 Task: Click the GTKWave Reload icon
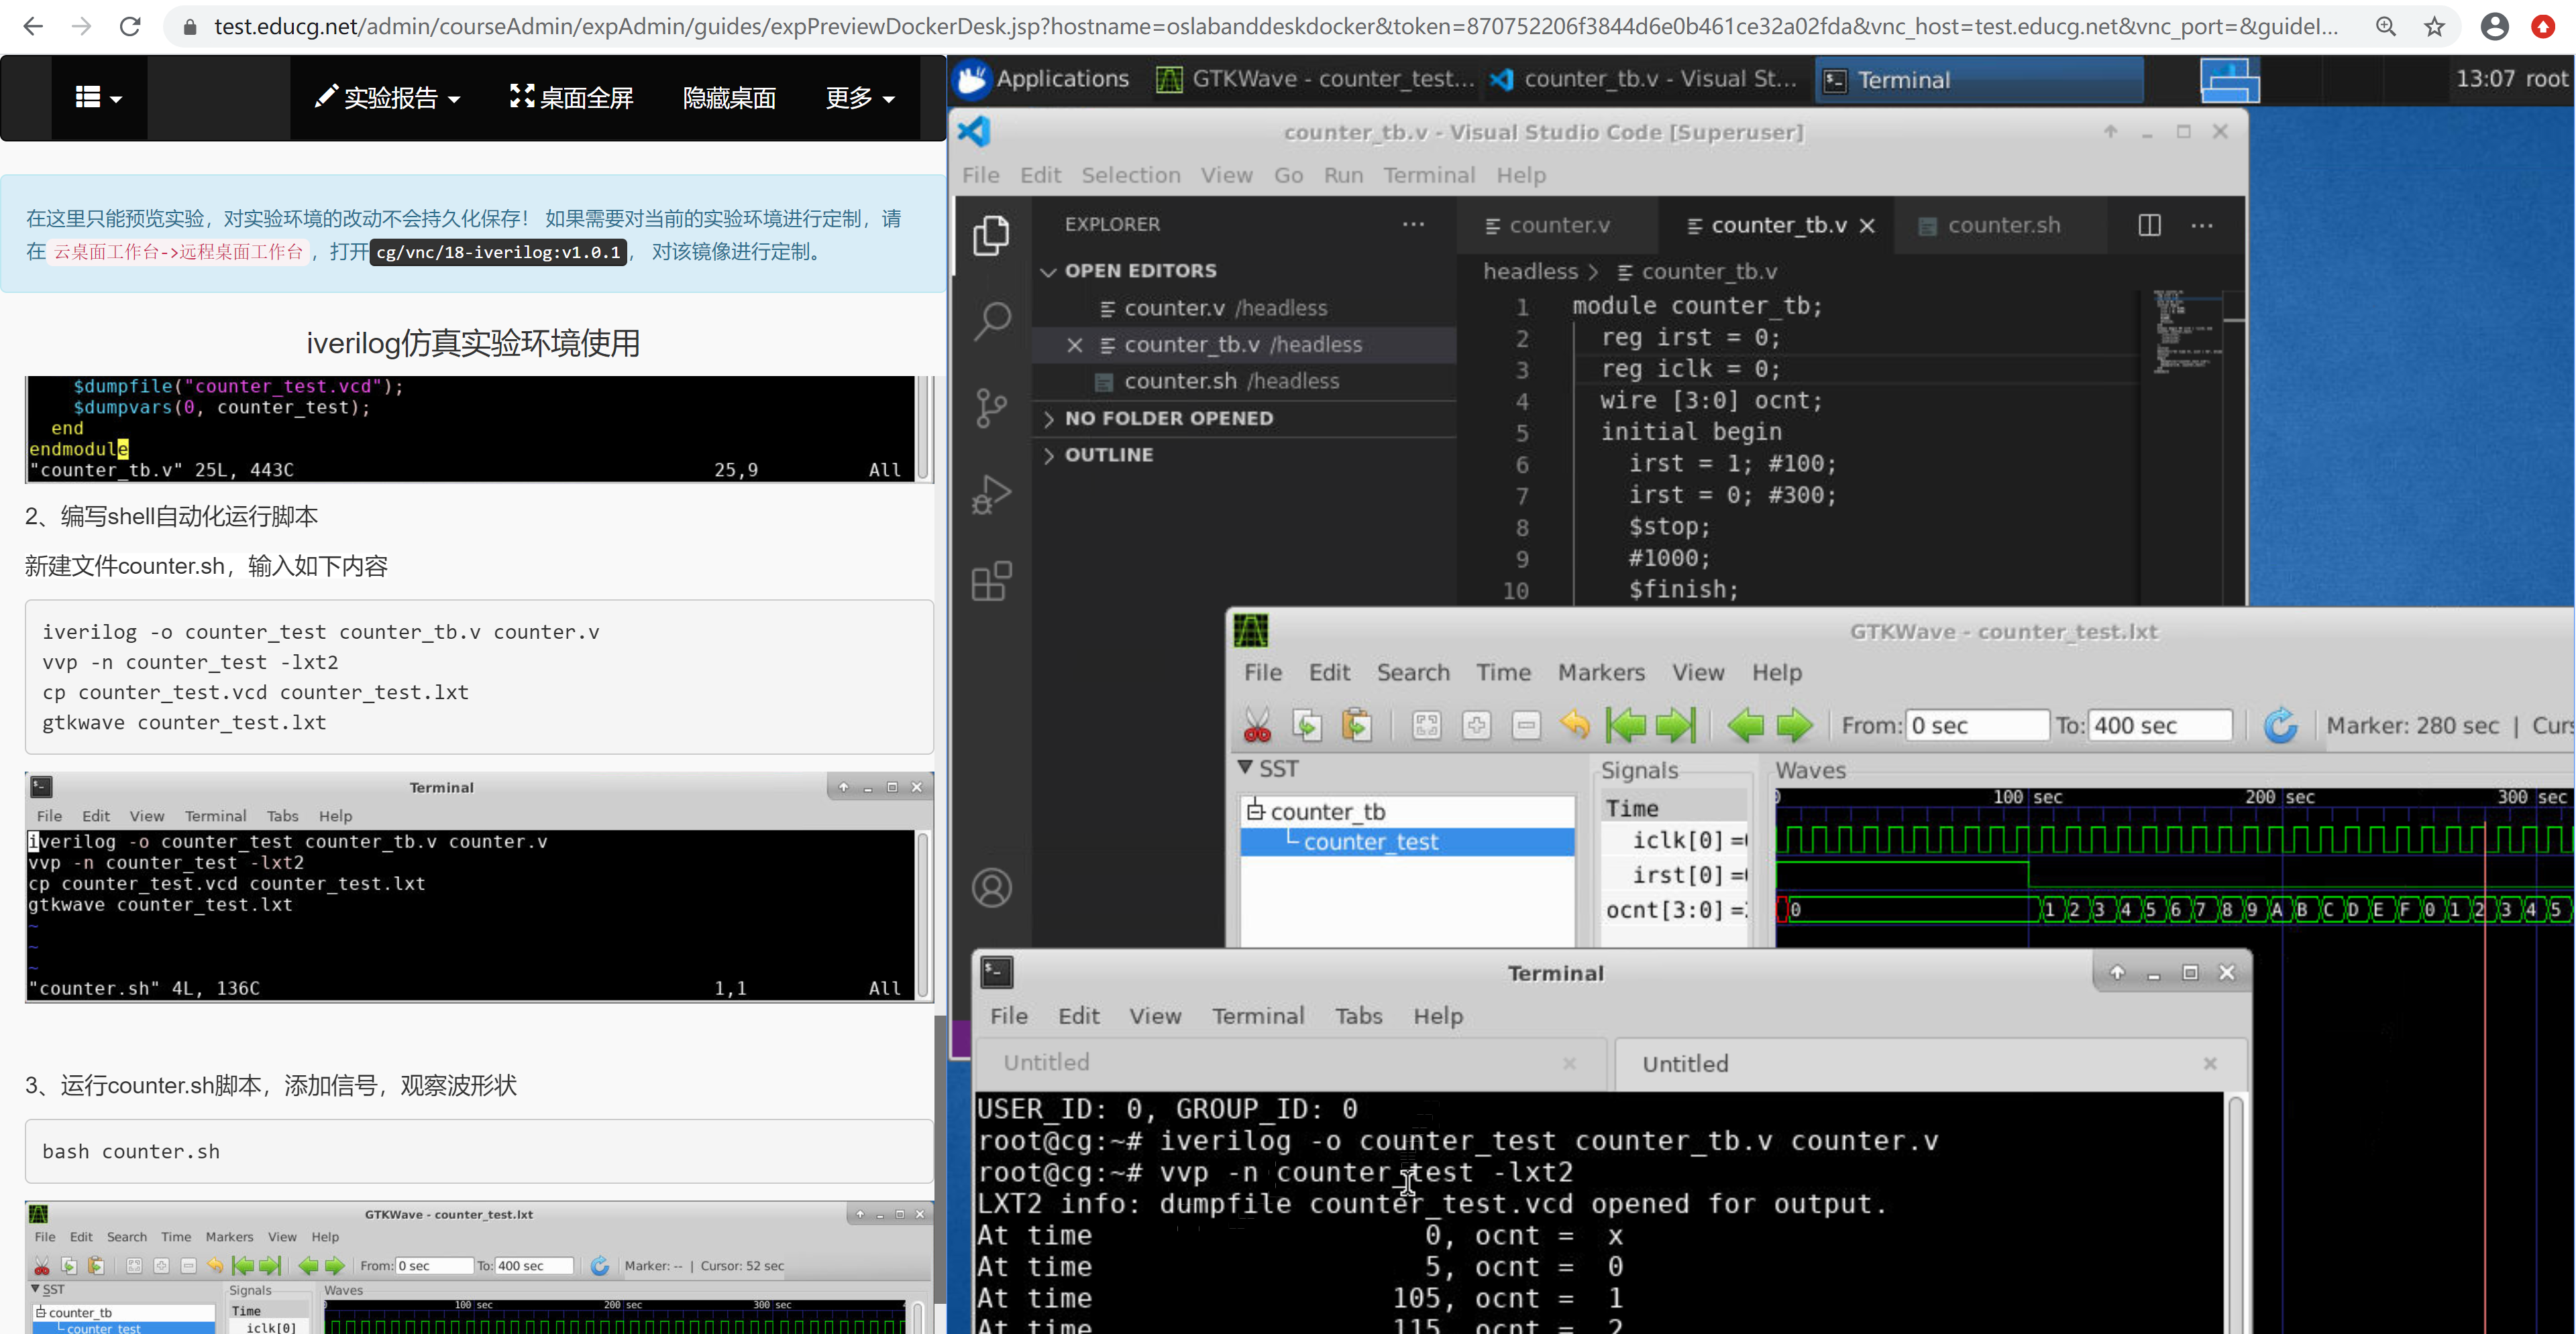2281,725
